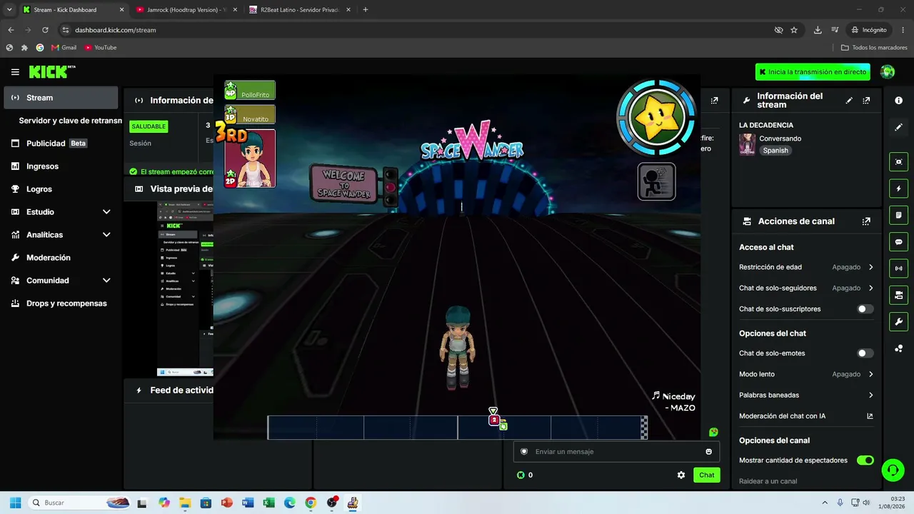Open a new browser tab
The height and width of the screenshot is (514, 914).
[366, 10]
